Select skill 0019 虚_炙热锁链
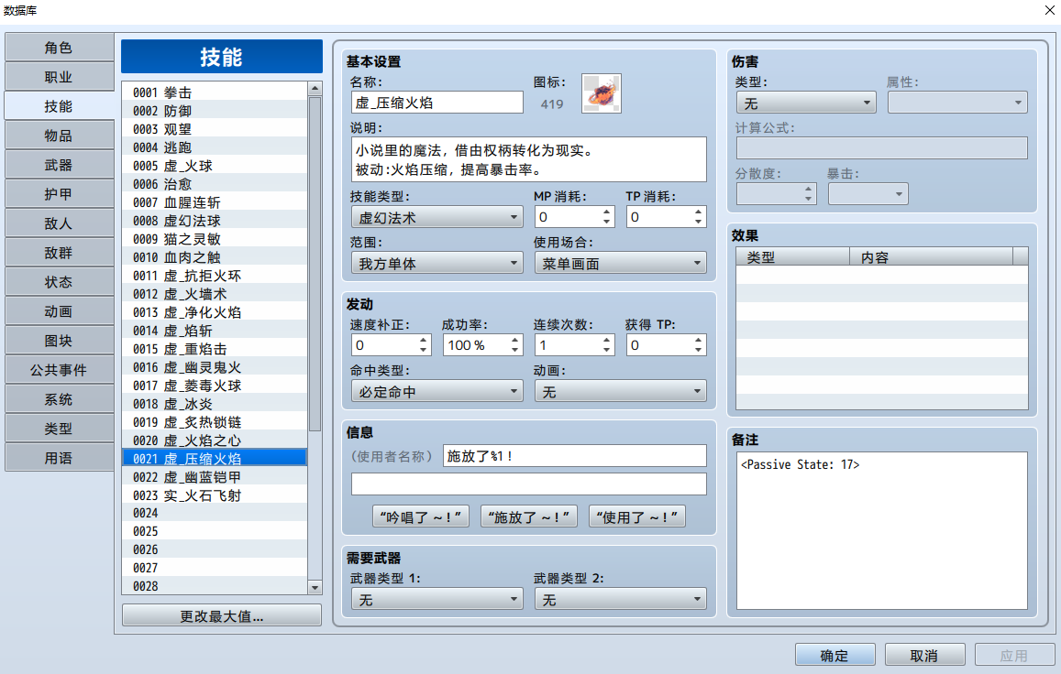 click(215, 422)
